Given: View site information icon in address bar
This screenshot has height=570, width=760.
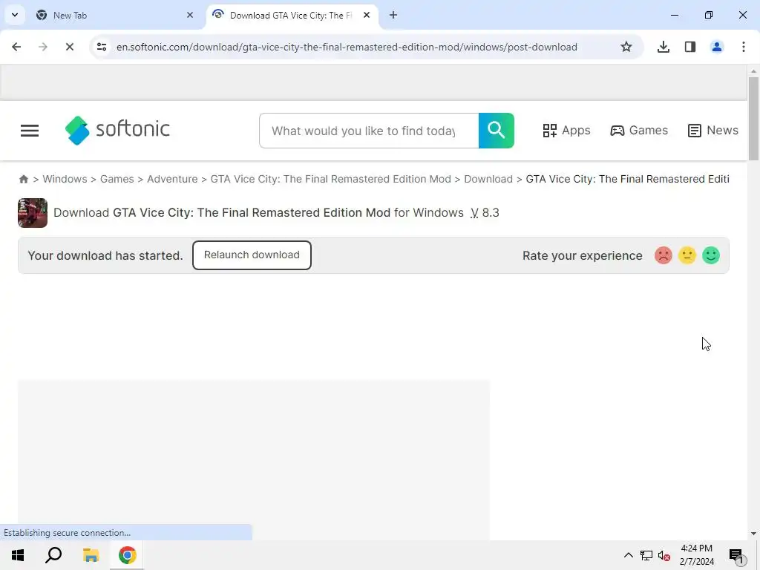Looking at the screenshot, I should tap(102, 47).
